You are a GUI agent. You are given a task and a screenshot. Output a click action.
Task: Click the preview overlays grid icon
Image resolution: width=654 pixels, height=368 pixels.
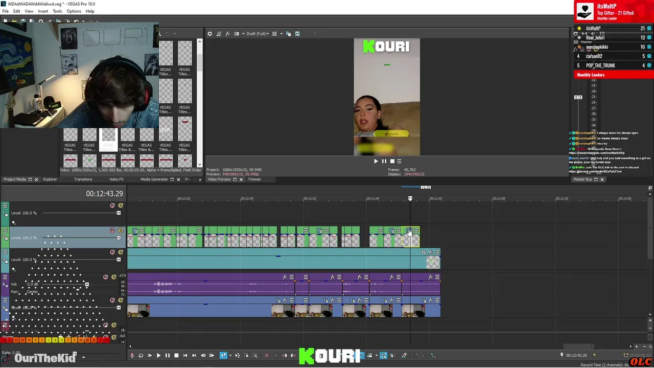274,34
